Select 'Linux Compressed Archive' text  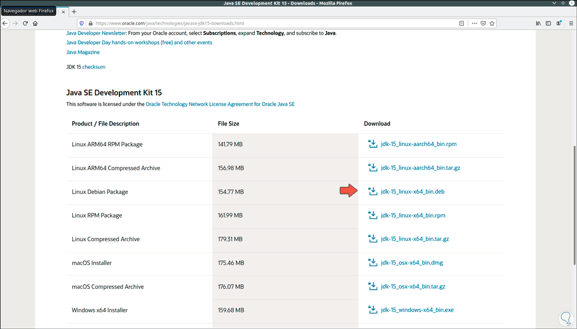pos(106,239)
